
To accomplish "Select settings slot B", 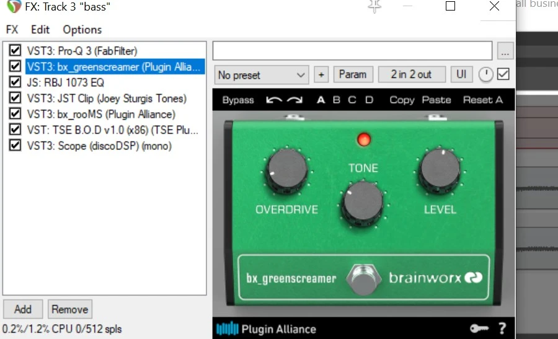I will click(336, 100).
